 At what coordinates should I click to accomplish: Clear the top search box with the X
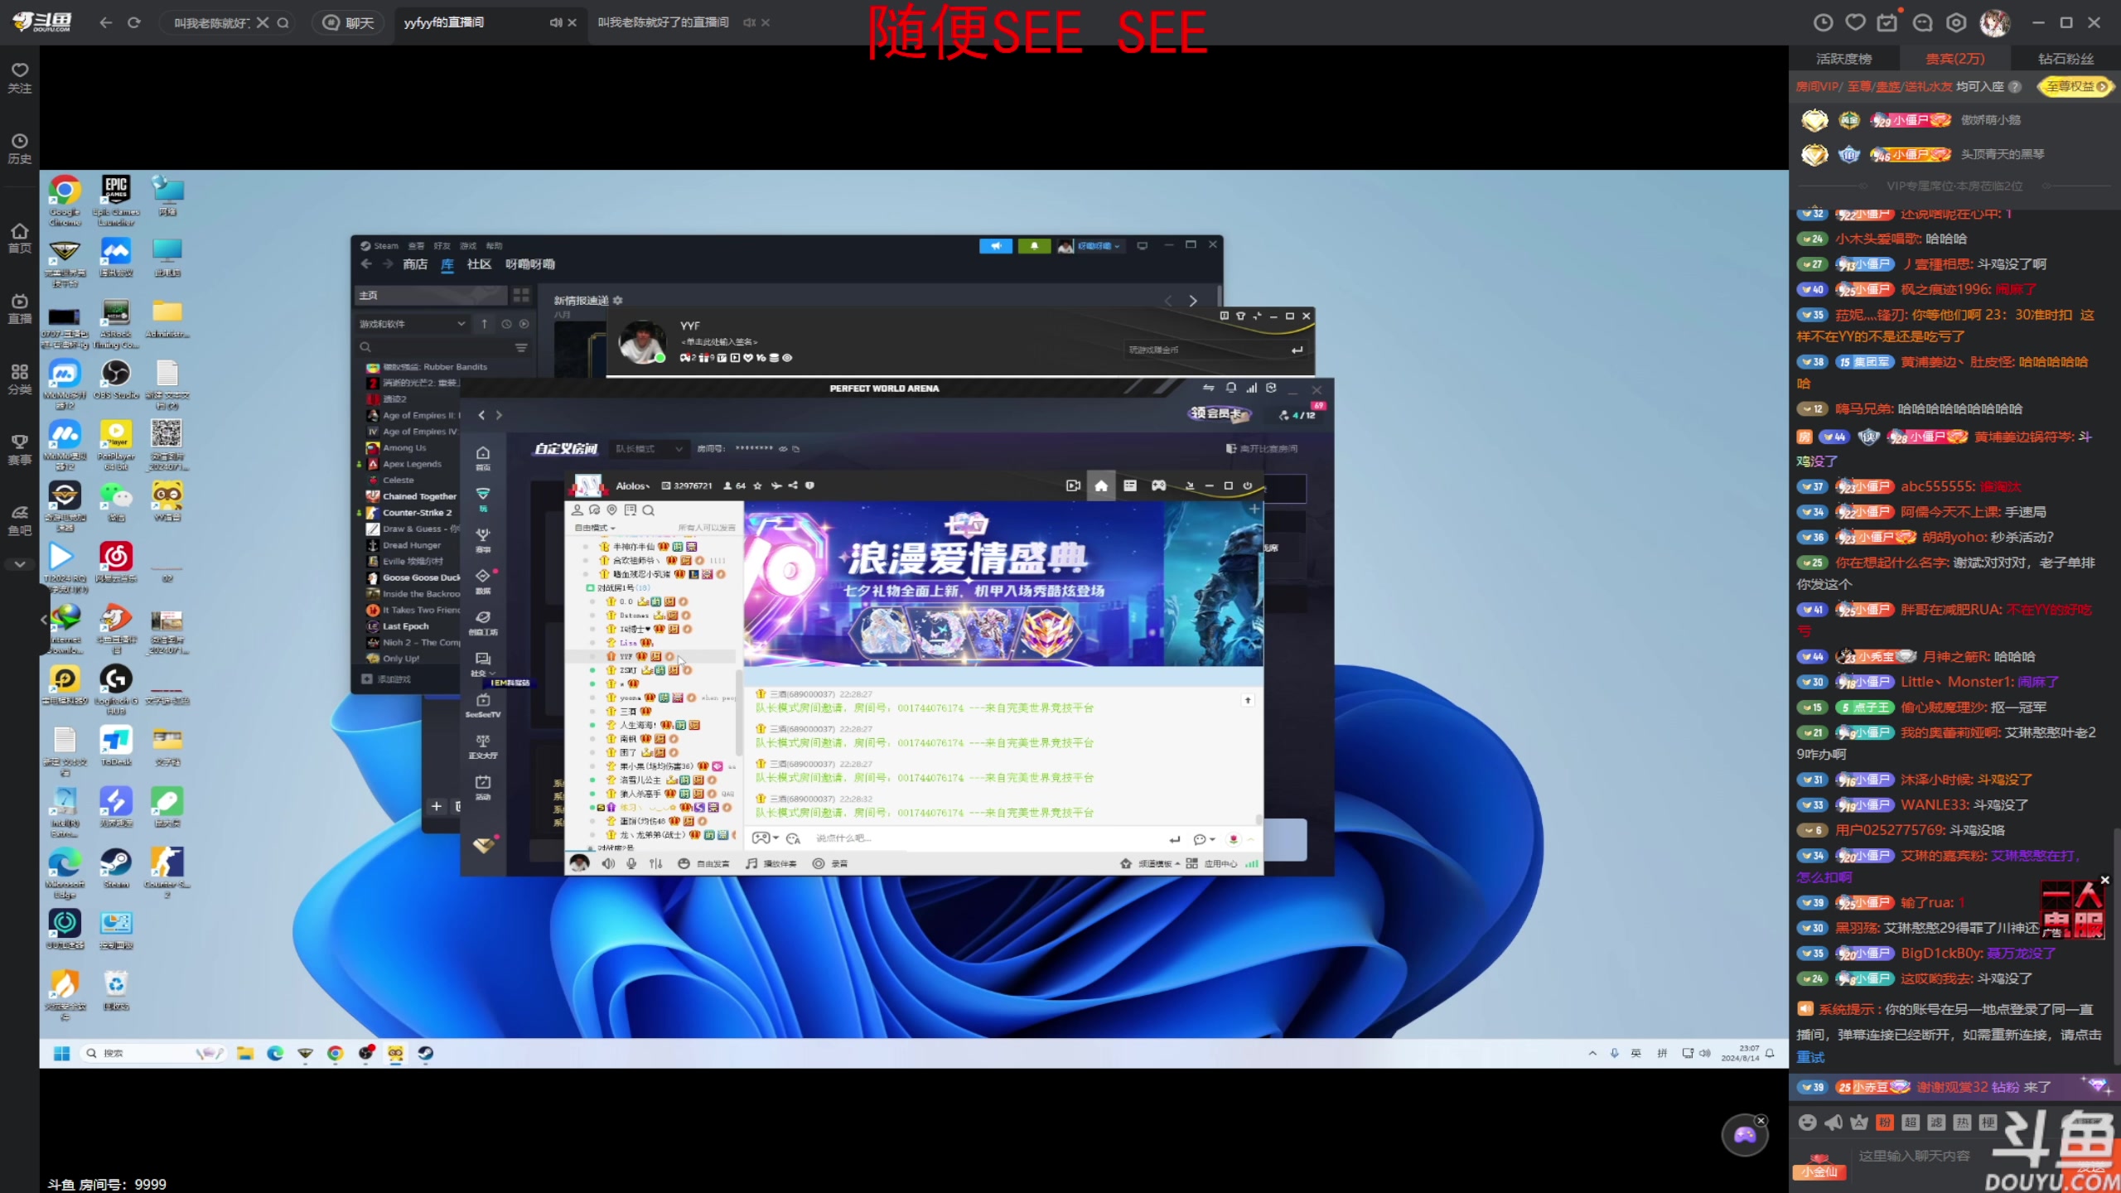(x=263, y=22)
